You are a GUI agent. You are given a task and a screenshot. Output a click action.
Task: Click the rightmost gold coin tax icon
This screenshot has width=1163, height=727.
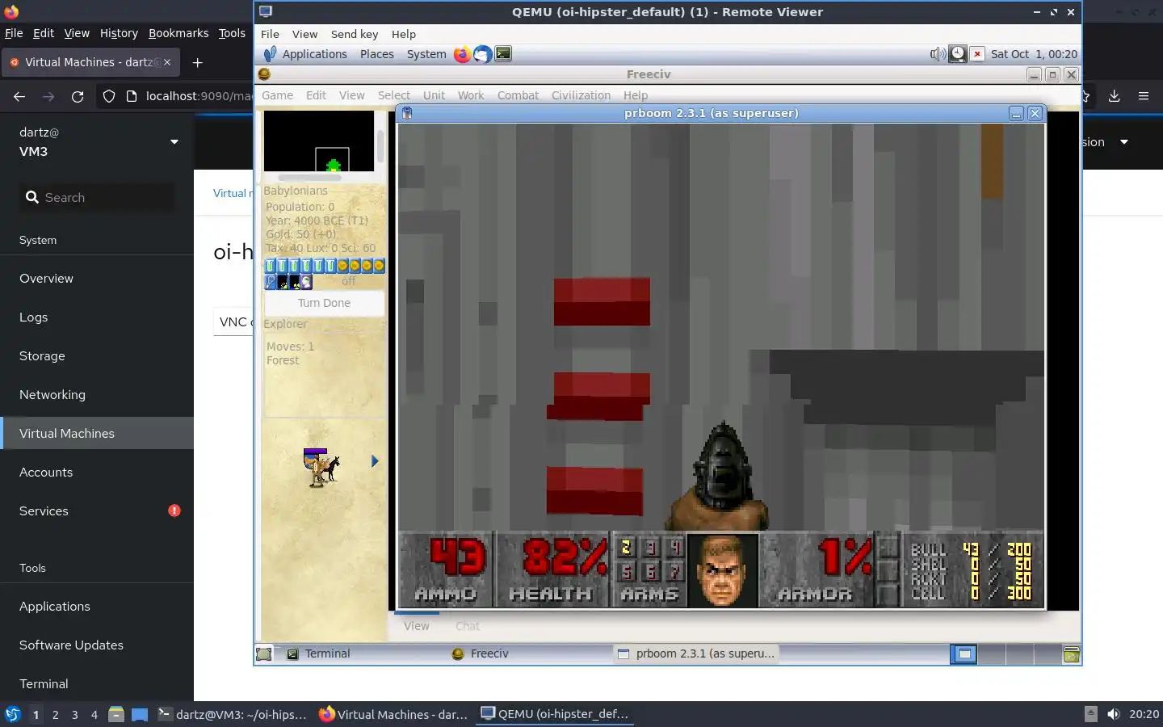click(379, 266)
